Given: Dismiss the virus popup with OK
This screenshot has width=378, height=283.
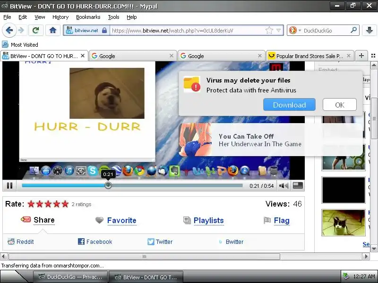Looking at the screenshot, I should coord(339,105).
